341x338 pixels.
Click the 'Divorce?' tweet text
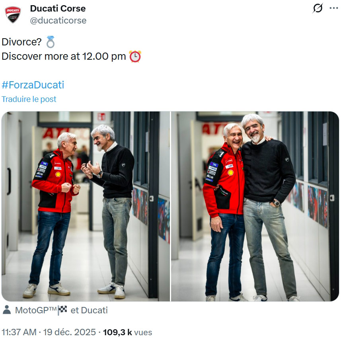point(21,42)
